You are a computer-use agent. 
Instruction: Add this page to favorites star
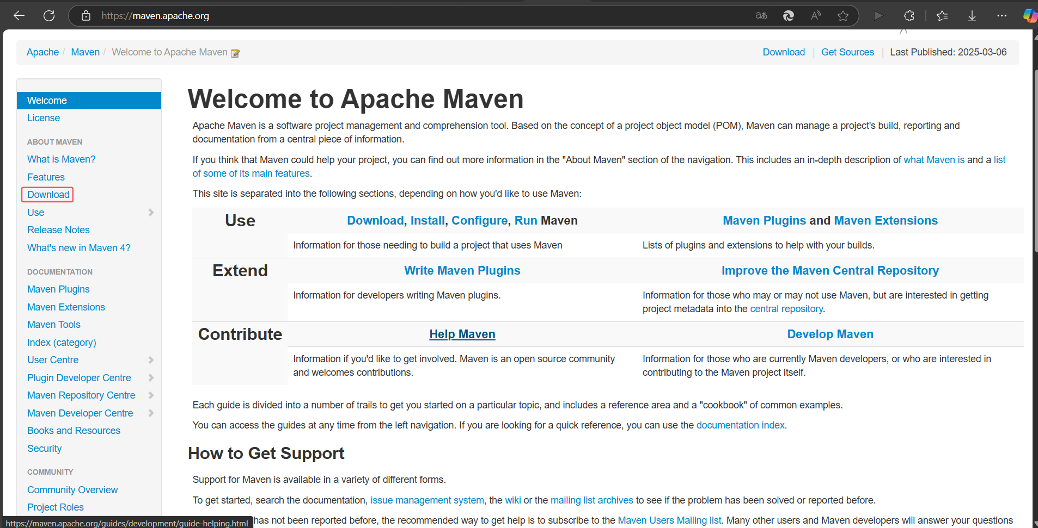pyautogui.click(x=843, y=16)
